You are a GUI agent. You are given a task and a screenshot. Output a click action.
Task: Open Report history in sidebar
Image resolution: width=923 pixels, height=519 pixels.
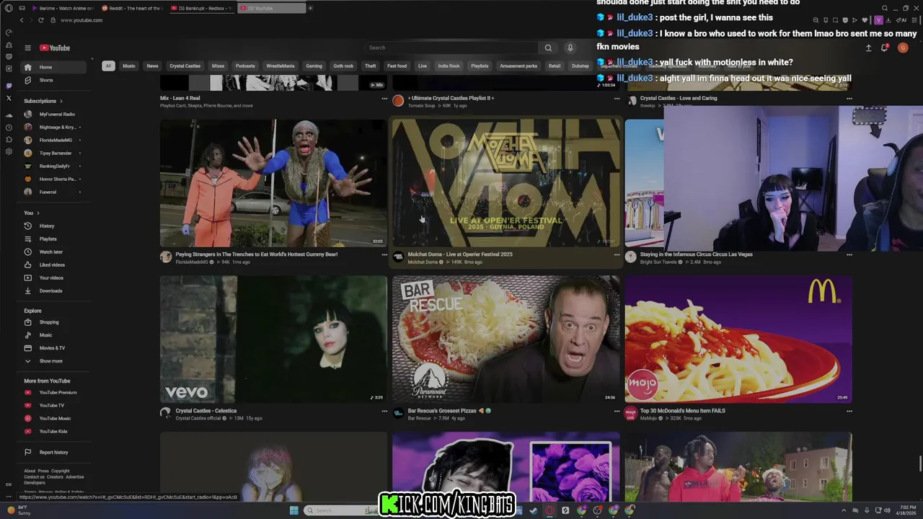(54, 452)
